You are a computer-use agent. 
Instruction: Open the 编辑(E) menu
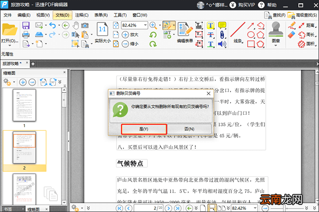tap(24, 15)
